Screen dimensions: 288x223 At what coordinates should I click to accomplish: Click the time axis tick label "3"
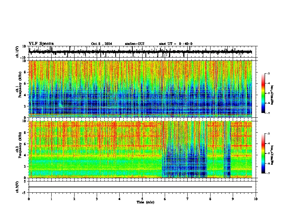pos(97,199)
